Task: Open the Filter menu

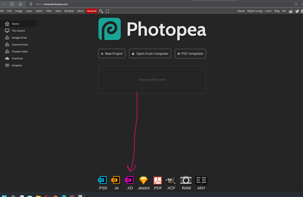Action: 49,11
